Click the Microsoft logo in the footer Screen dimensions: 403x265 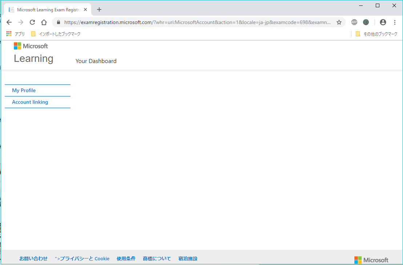click(371, 260)
